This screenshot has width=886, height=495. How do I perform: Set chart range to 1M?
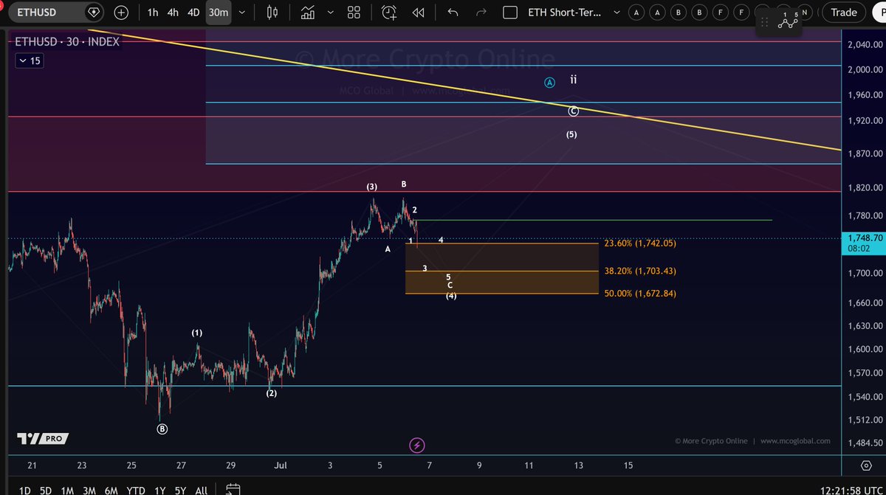point(67,490)
